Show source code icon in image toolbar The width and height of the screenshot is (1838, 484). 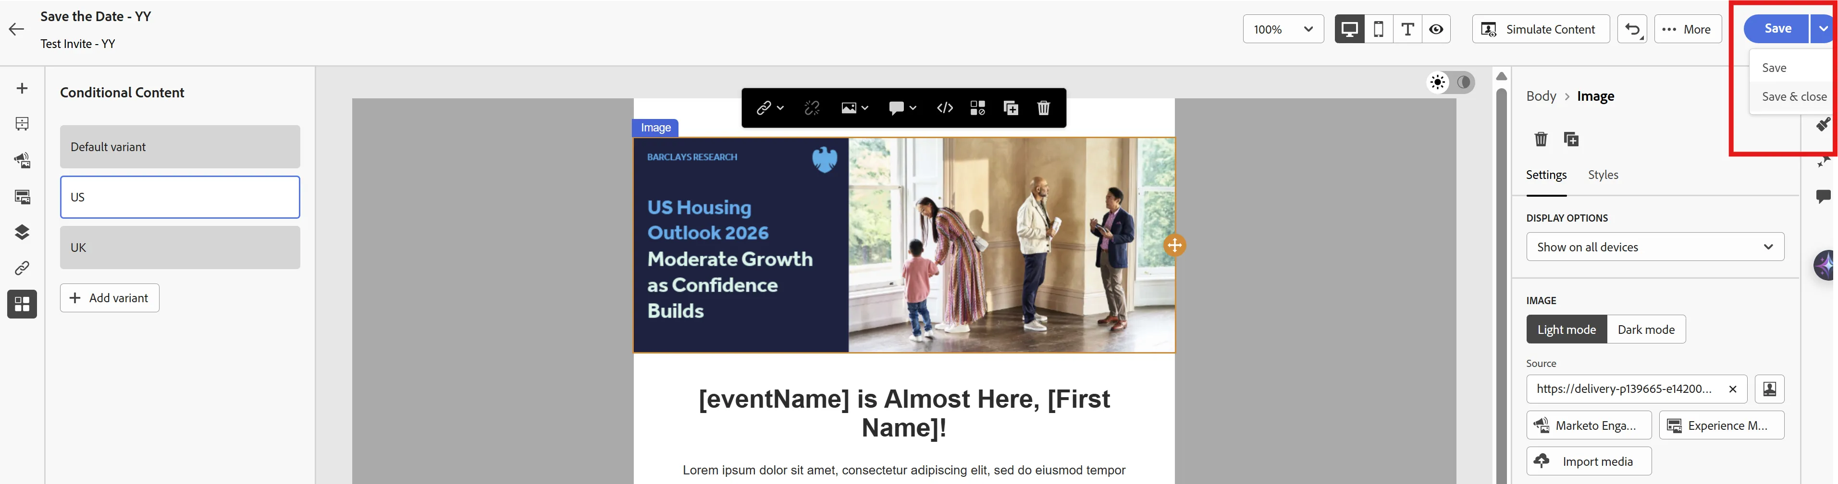945,108
